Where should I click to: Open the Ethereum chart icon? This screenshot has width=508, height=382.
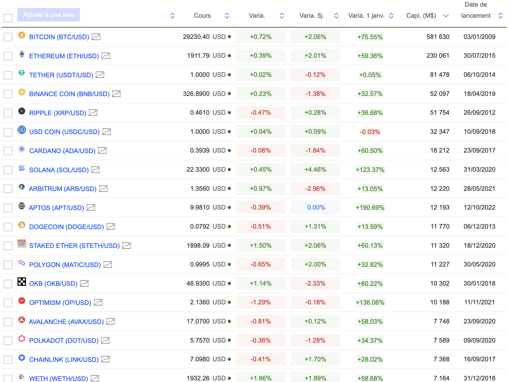(x=106, y=56)
